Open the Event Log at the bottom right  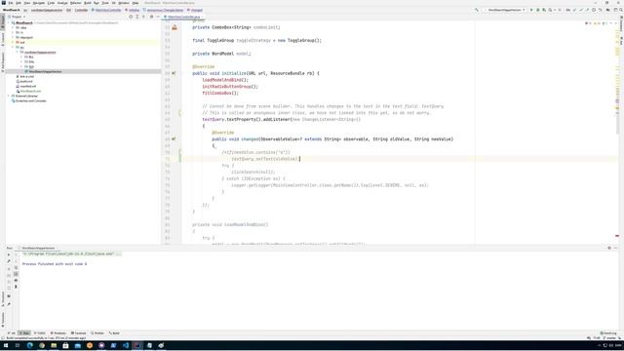coord(608,333)
